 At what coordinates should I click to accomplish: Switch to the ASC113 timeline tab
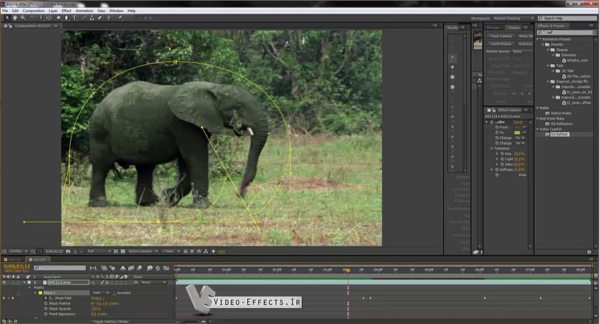coord(14,260)
